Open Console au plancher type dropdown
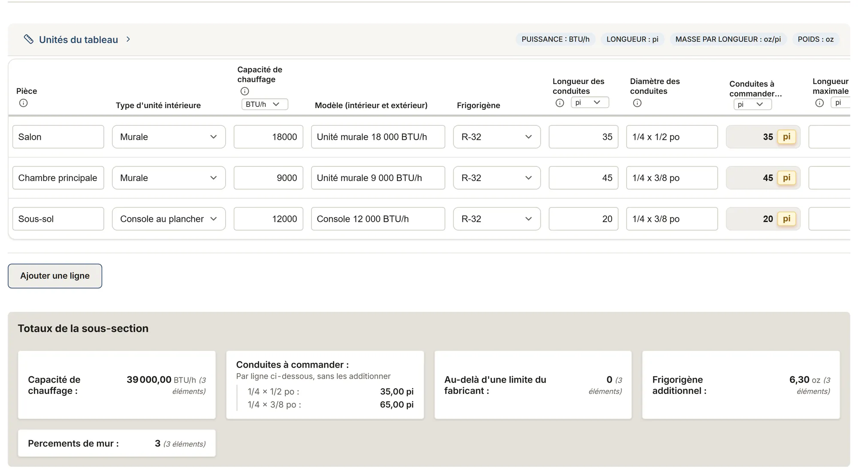858x474 pixels. (169, 219)
